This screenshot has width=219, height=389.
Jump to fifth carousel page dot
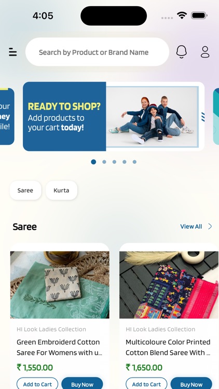click(x=134, y=162)
